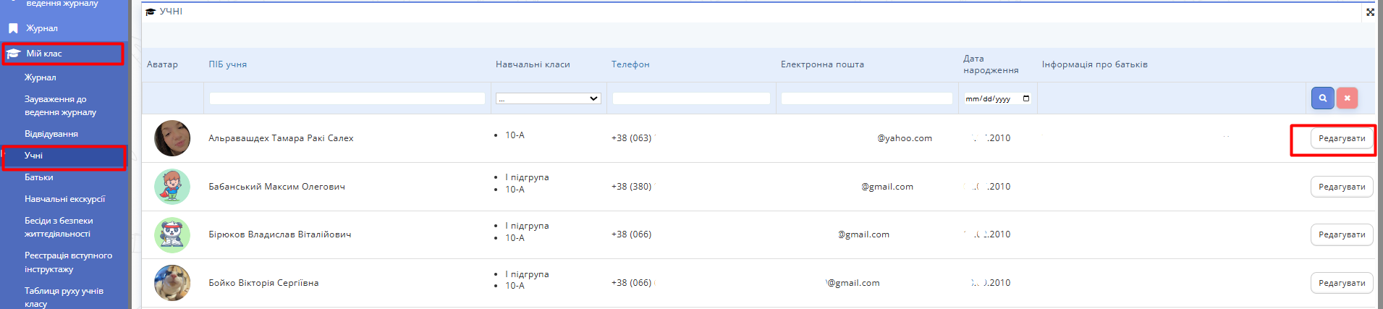Click the ПІБ учня filter input
Screen dimensions: 1383x309
347,98
